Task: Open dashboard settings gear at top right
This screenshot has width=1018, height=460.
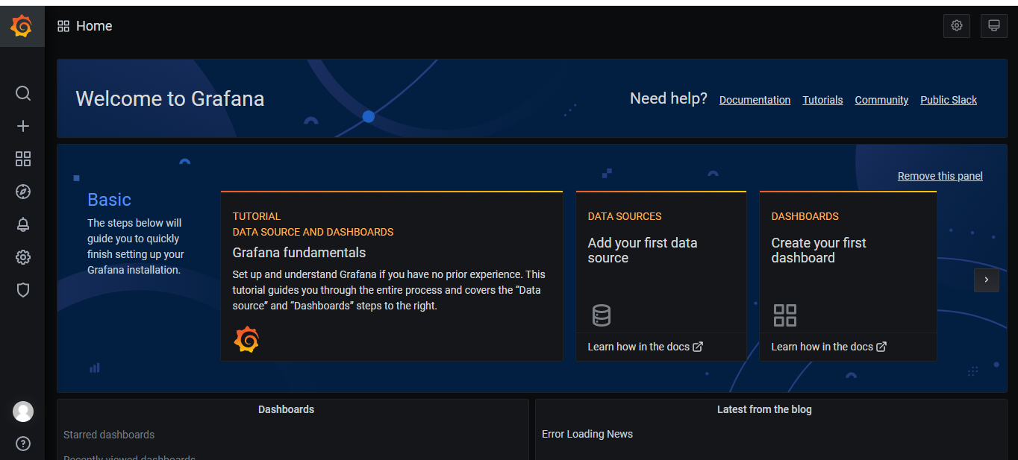Action: tap(957, 25)
